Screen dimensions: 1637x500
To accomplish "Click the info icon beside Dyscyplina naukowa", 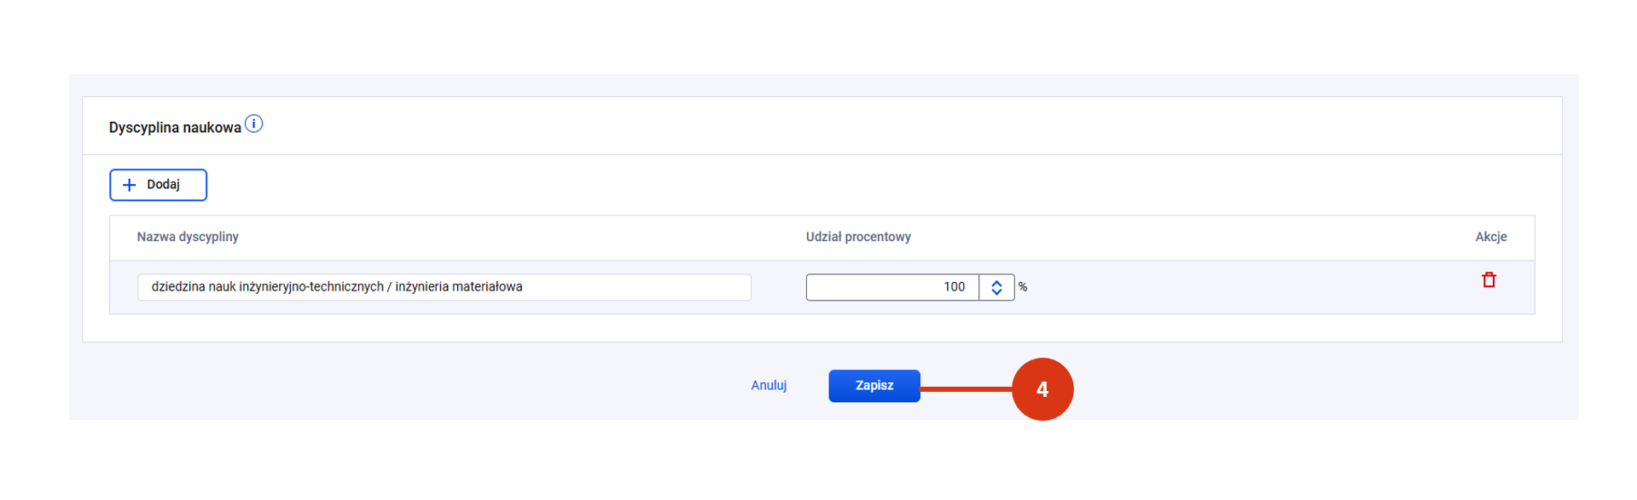I will 253,124.
